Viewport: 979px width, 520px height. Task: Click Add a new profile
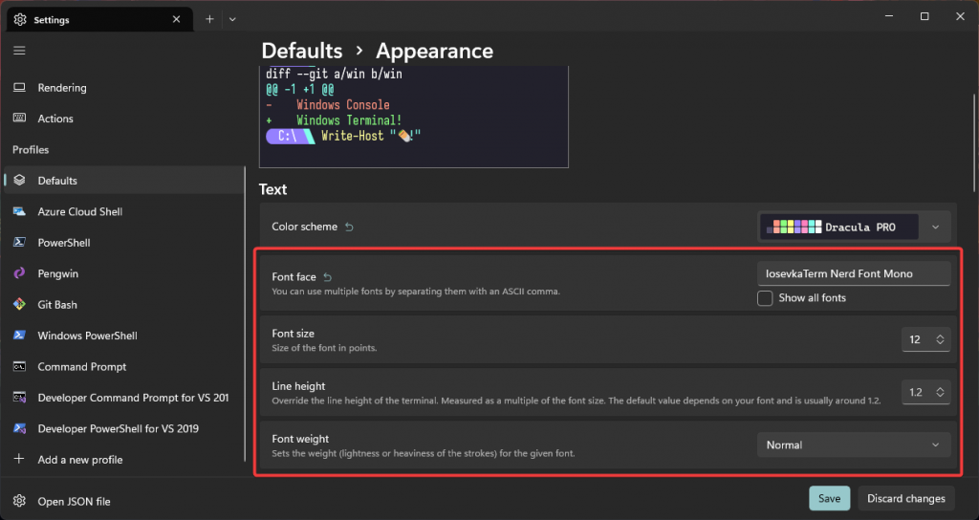(123, 460)
